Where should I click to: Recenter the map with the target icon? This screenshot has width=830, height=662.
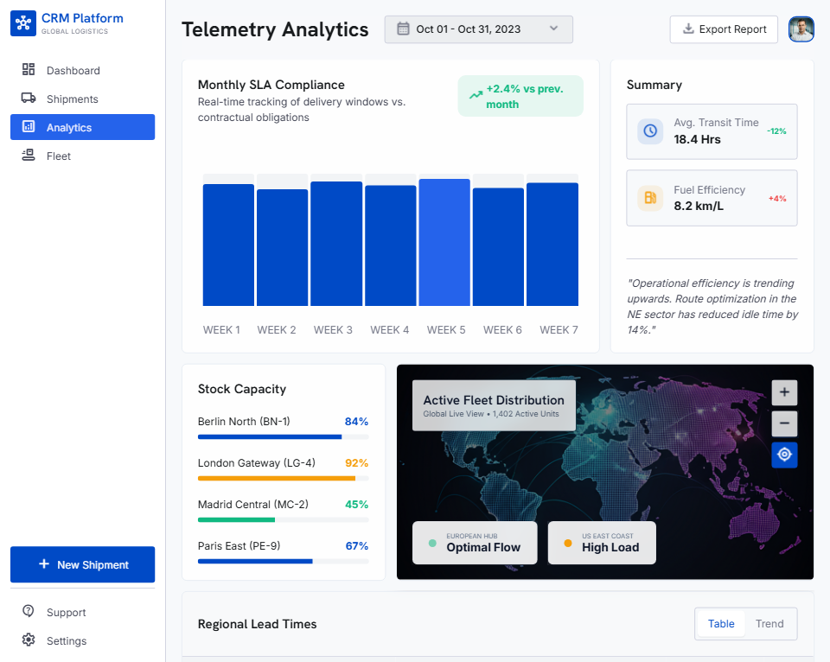784,455
